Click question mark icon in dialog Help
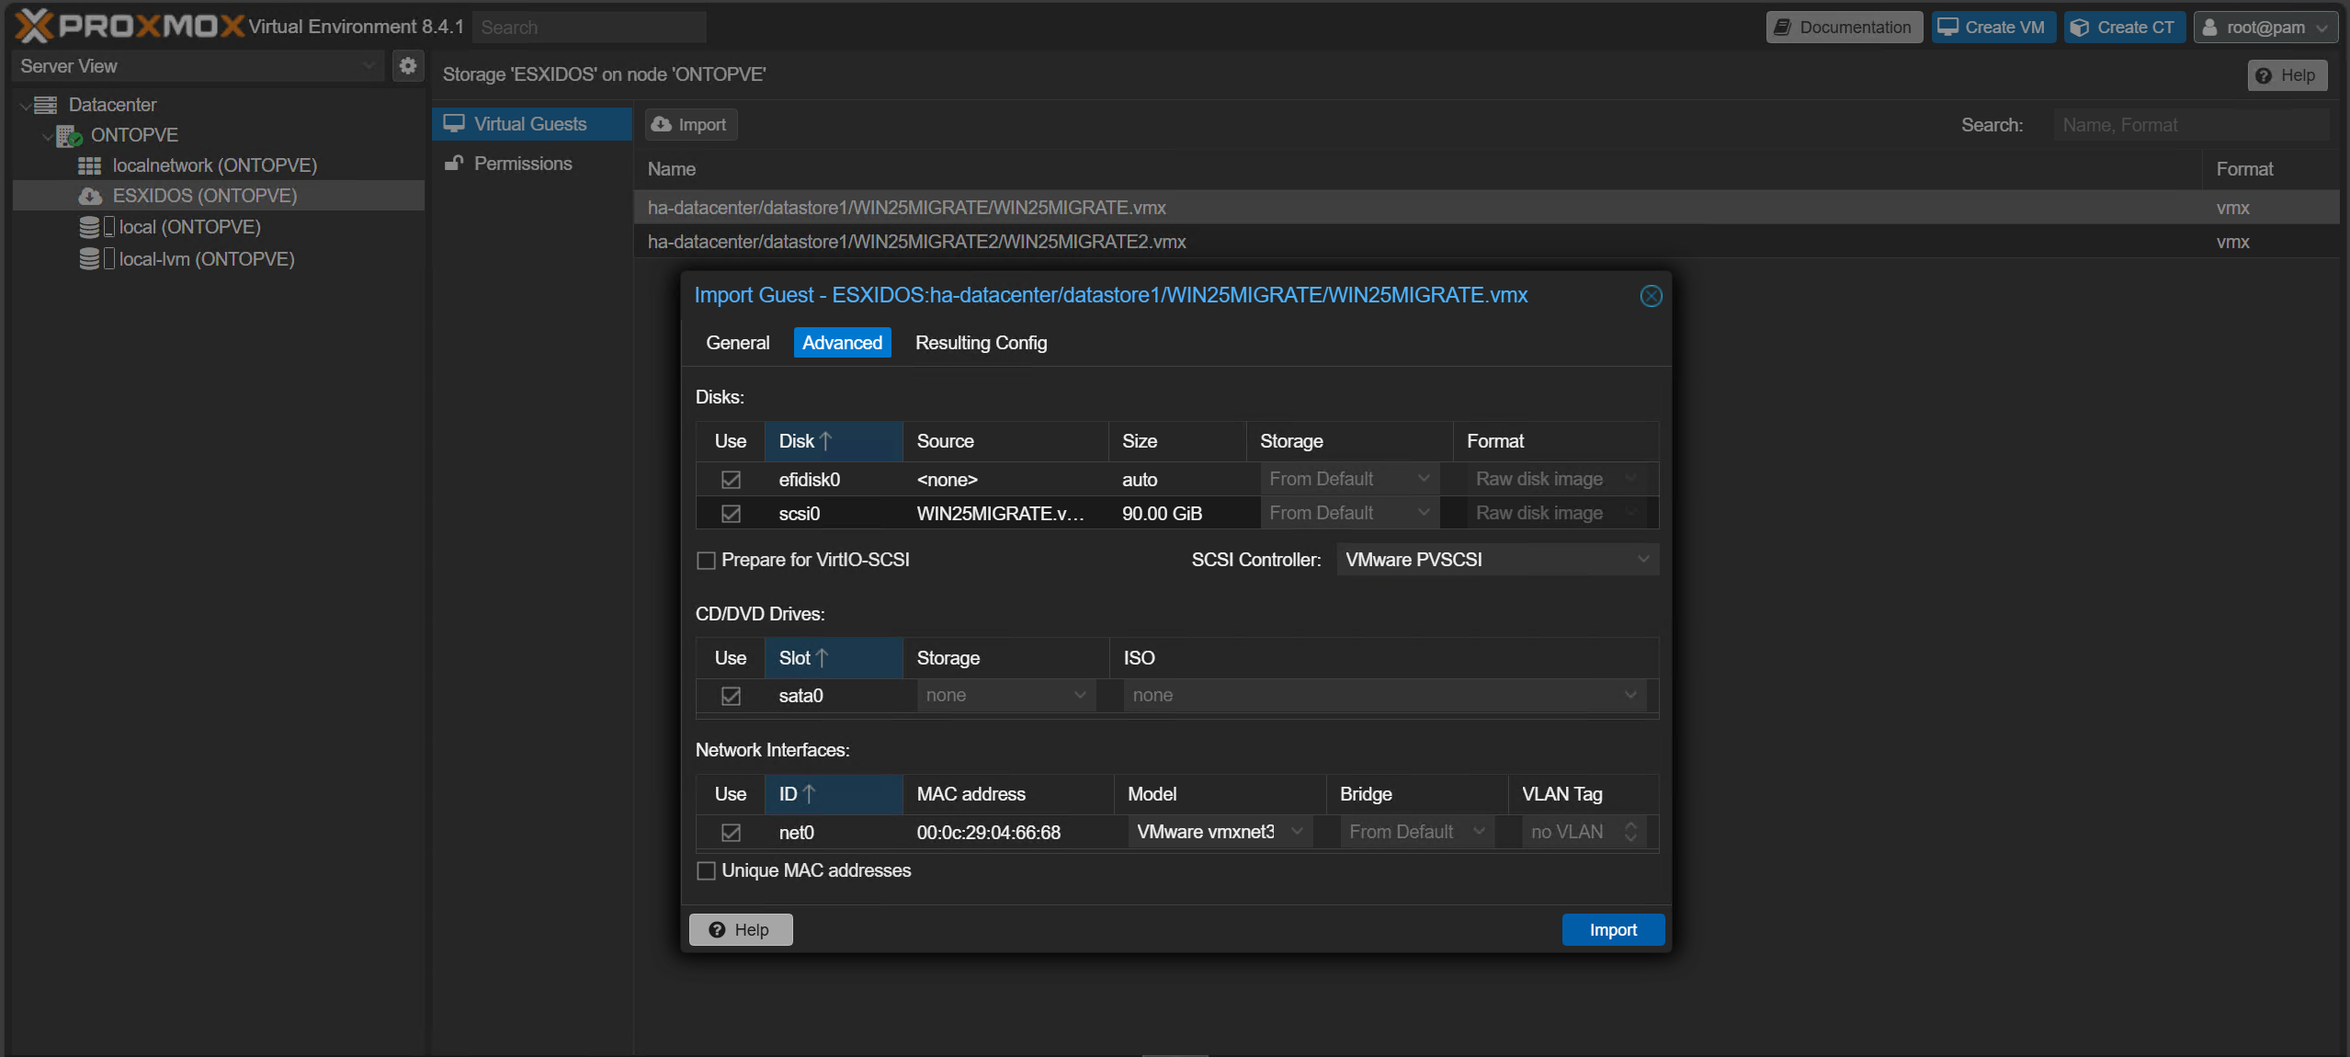This screenshot has height=1057, width=2350. pyautogui.click(x=717, y=929)
